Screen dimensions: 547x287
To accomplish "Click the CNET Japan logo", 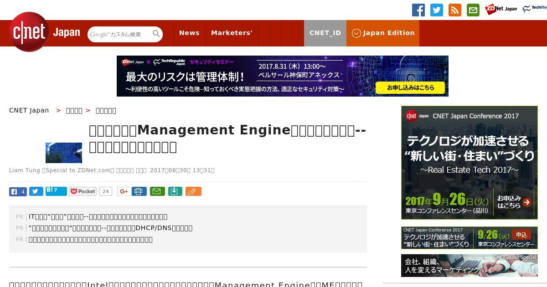I will point(44,32).
